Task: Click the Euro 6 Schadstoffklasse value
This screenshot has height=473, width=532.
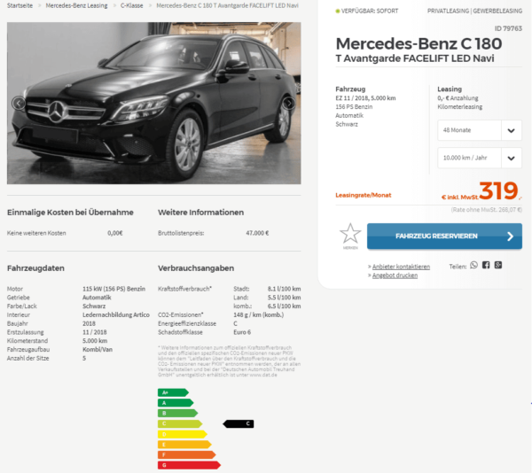Action: 242,332
